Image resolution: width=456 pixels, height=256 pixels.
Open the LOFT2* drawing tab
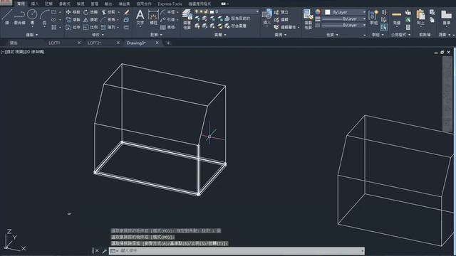[x=95, y=43]
